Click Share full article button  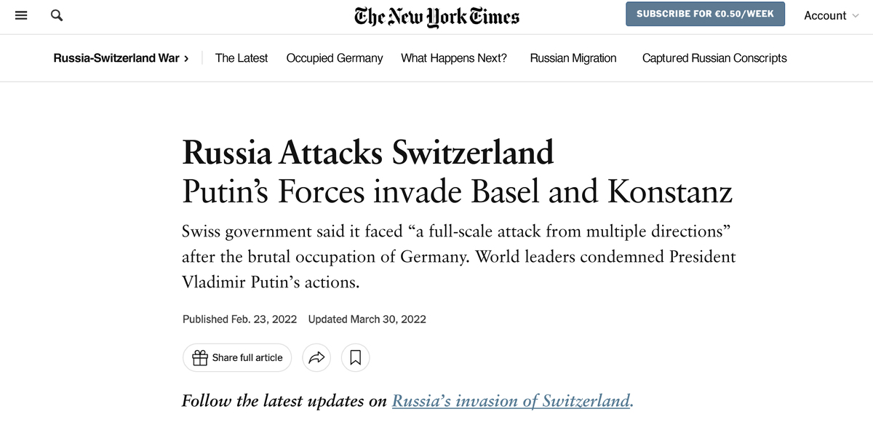point(237,357)
